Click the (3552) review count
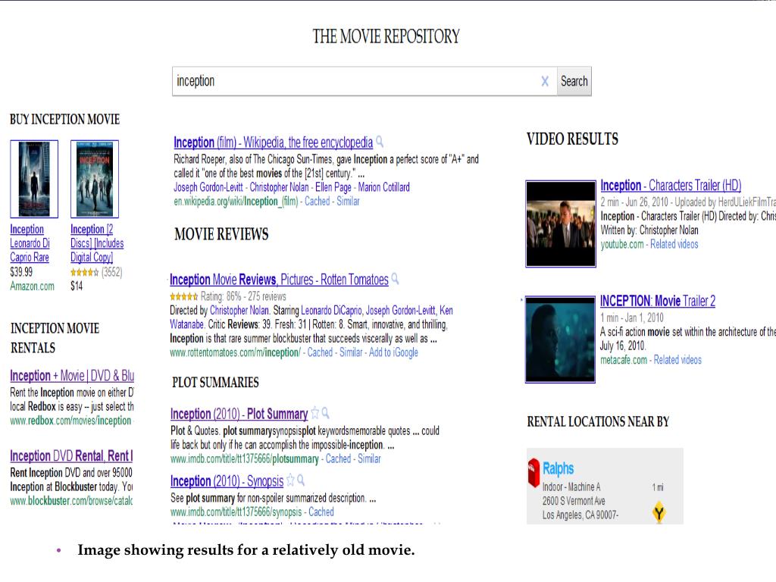The width and height of the screenshot is (776, 582). click(112, 272)
